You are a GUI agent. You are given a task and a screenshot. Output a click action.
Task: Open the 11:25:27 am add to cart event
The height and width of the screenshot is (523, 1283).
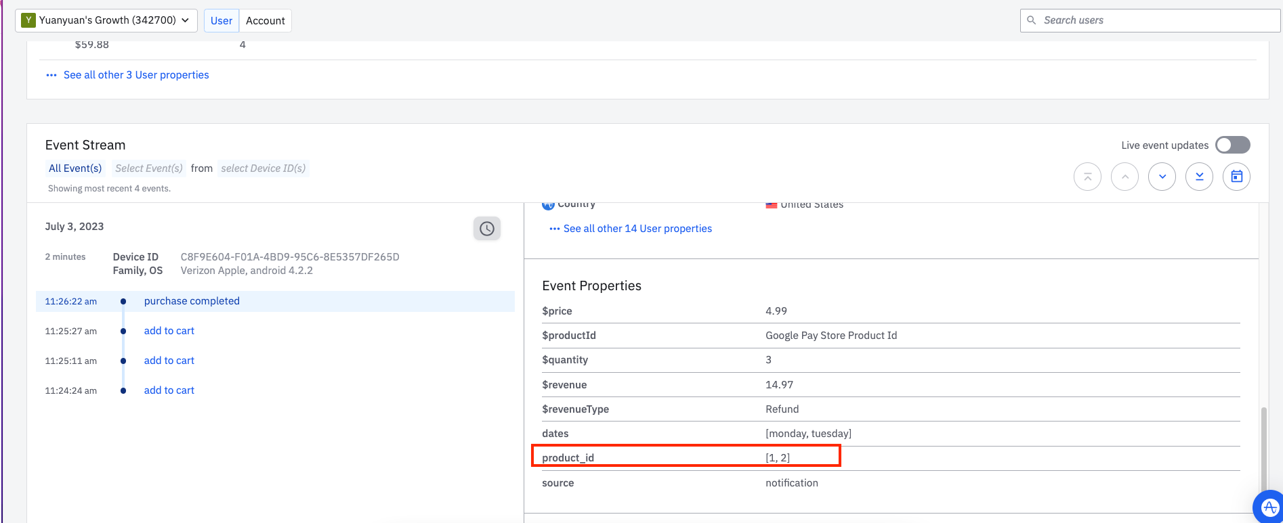pyautogui.click(x=169, y=331)
